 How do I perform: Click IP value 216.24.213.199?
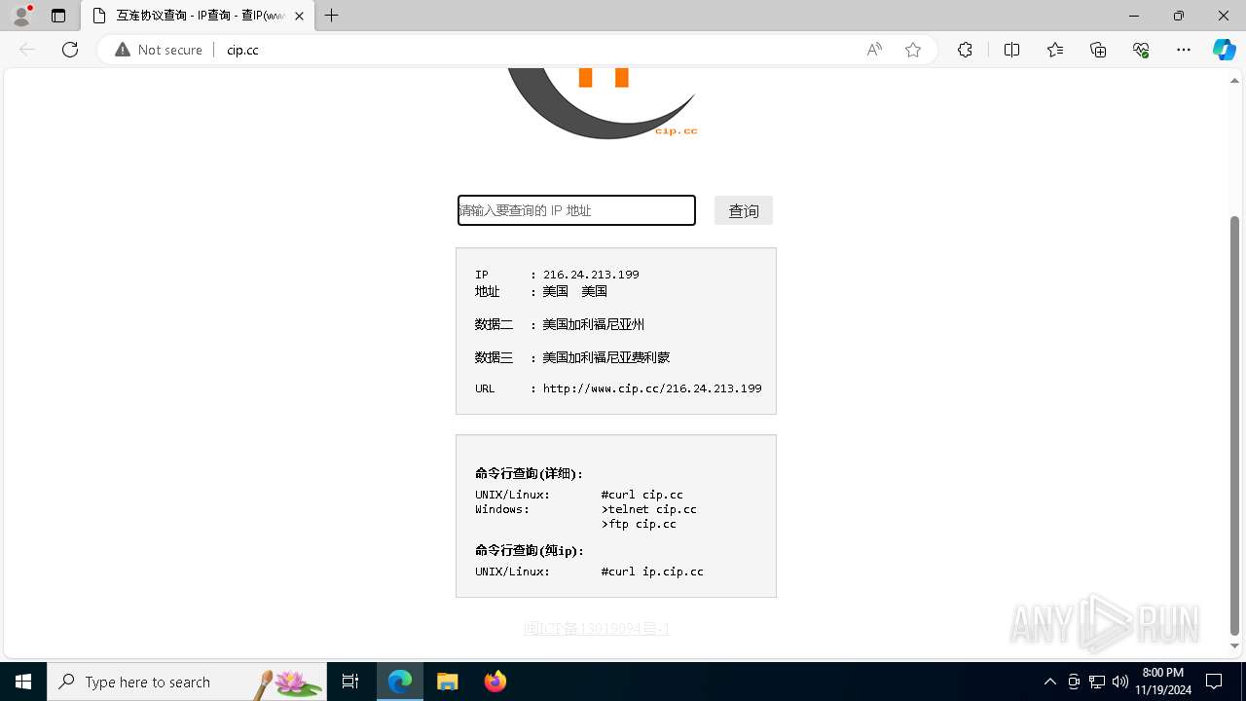[591, 275]
